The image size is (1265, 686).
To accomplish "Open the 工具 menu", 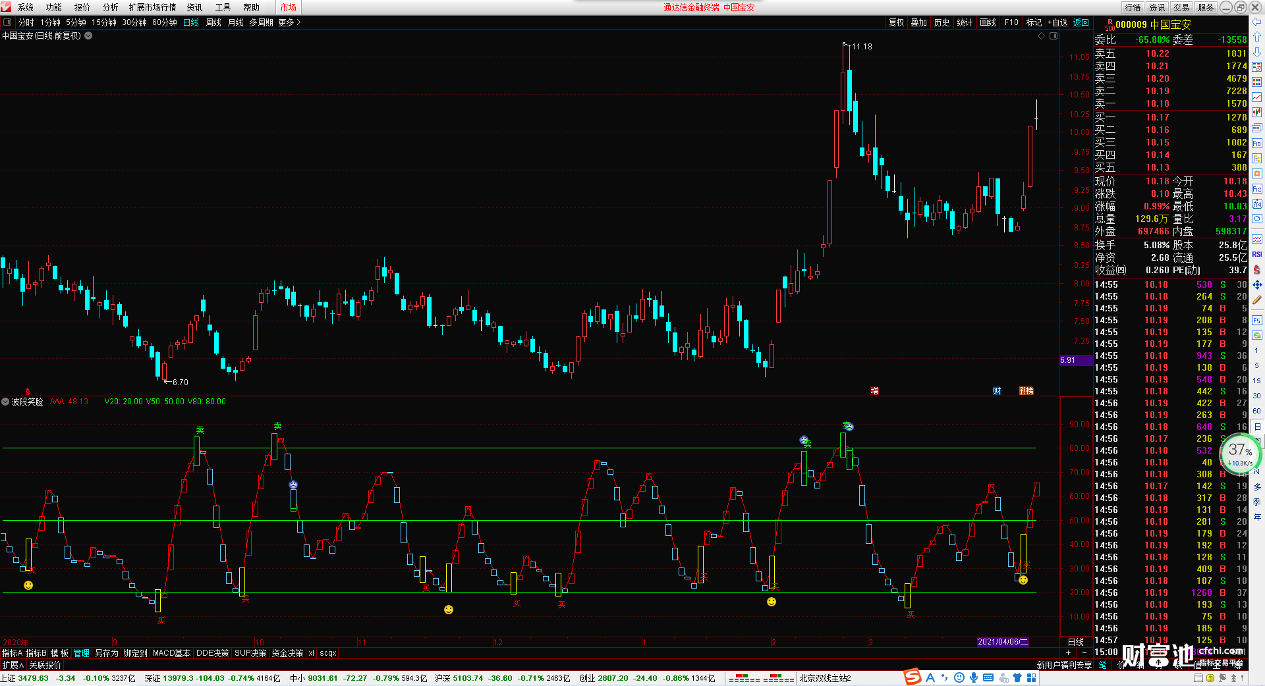I will coord(223,7).
